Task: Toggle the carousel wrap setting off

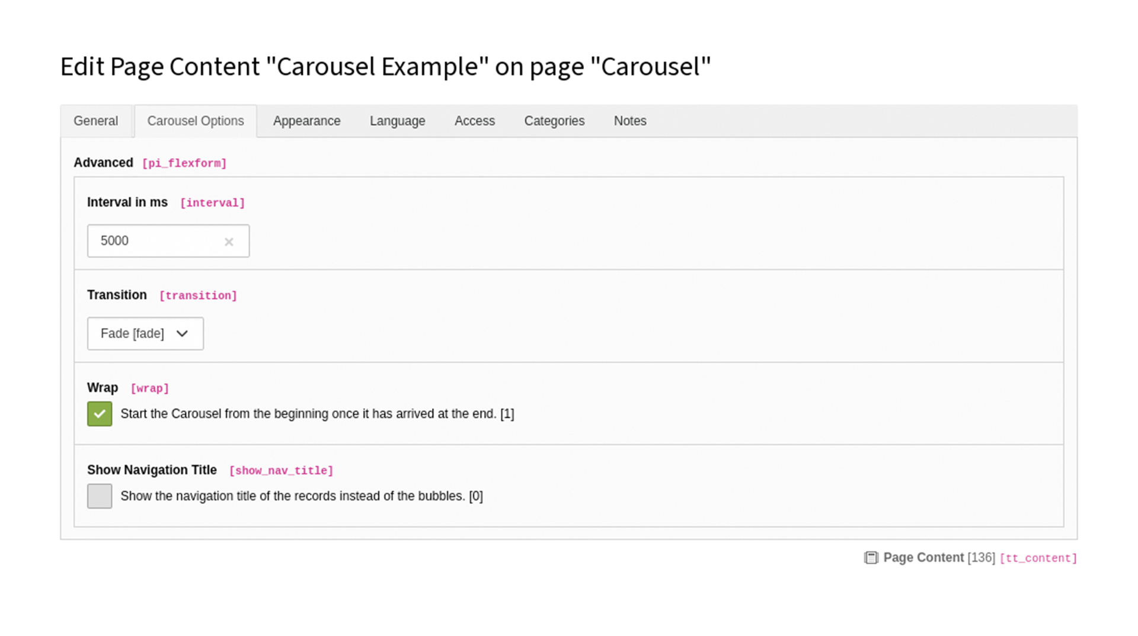Action: coord(99,413)
